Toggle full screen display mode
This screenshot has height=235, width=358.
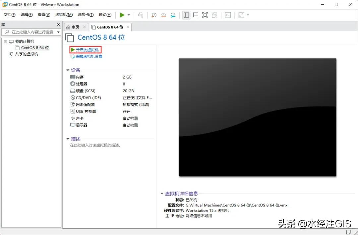click(x=205, y=15)
